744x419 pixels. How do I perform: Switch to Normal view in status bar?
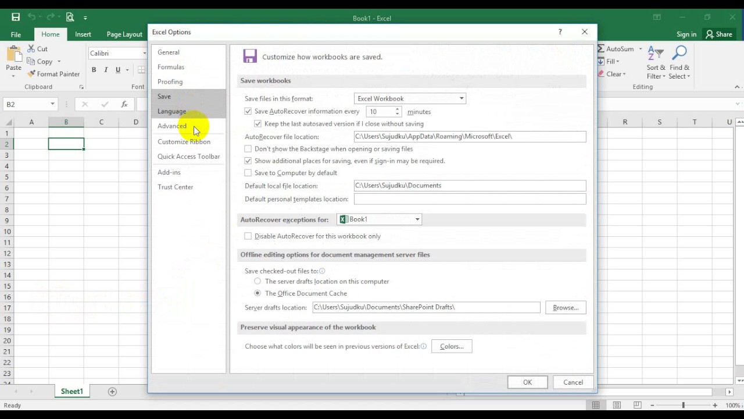[596, 405]
